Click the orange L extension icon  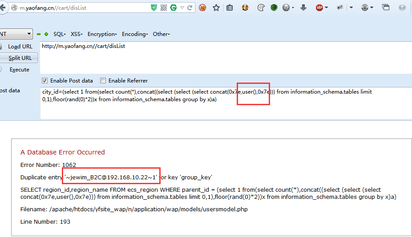245,8
